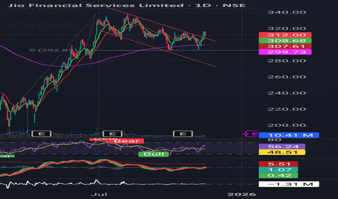Viewport: 338px width, 199px height.
Task: Click the purple 56.24 RSI value label
Action: (282, 147)
